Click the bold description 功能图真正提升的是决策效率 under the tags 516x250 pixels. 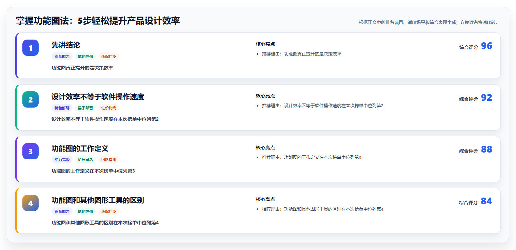(x=82, y=68)
